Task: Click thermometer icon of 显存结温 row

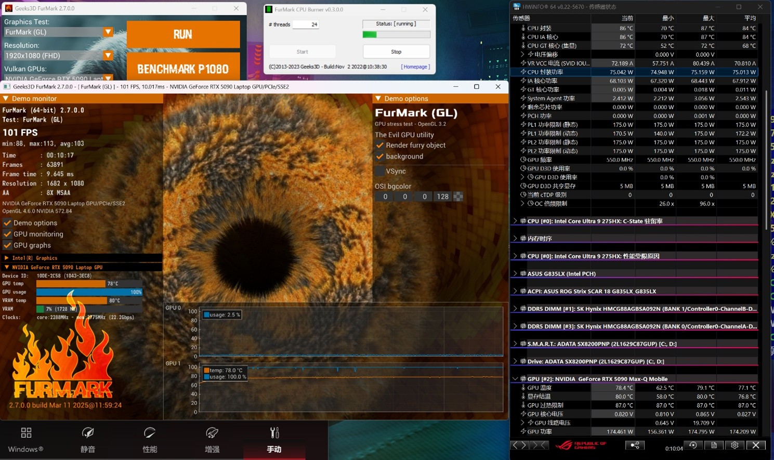Action: click(523, 397)
